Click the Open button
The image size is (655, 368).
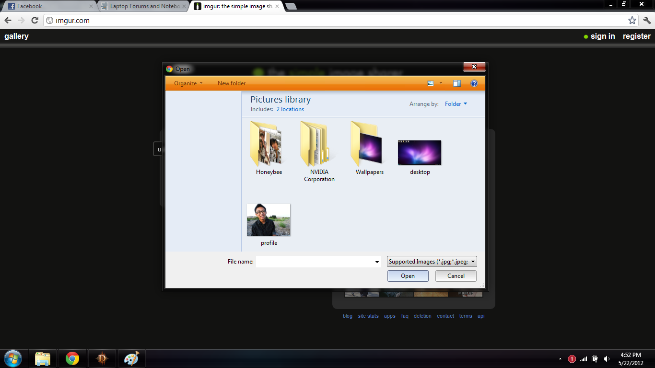click(x=408, y=276)
